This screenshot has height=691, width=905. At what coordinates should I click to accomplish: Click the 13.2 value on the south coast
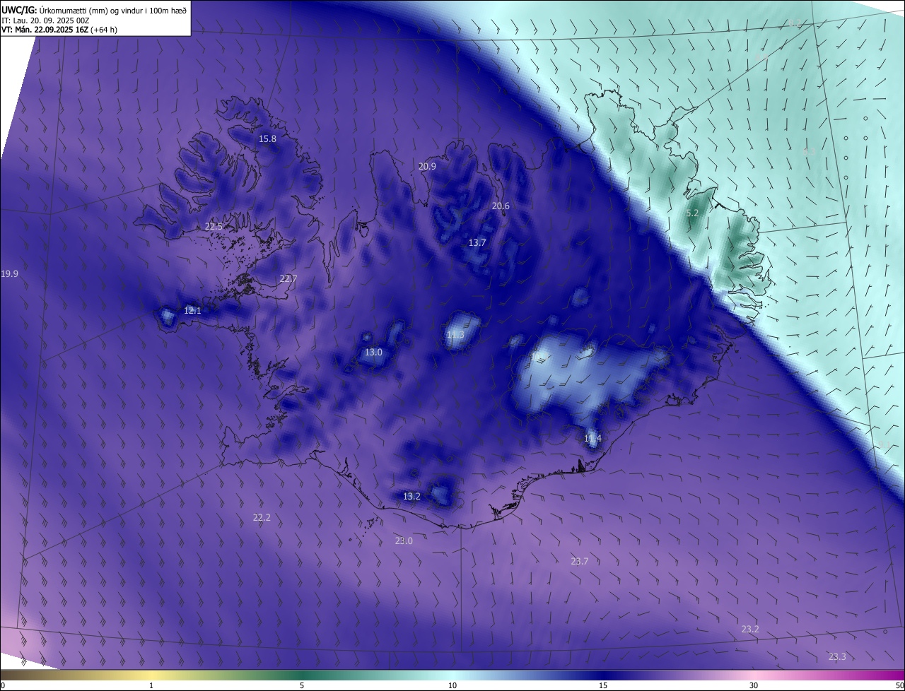(411, 497)
